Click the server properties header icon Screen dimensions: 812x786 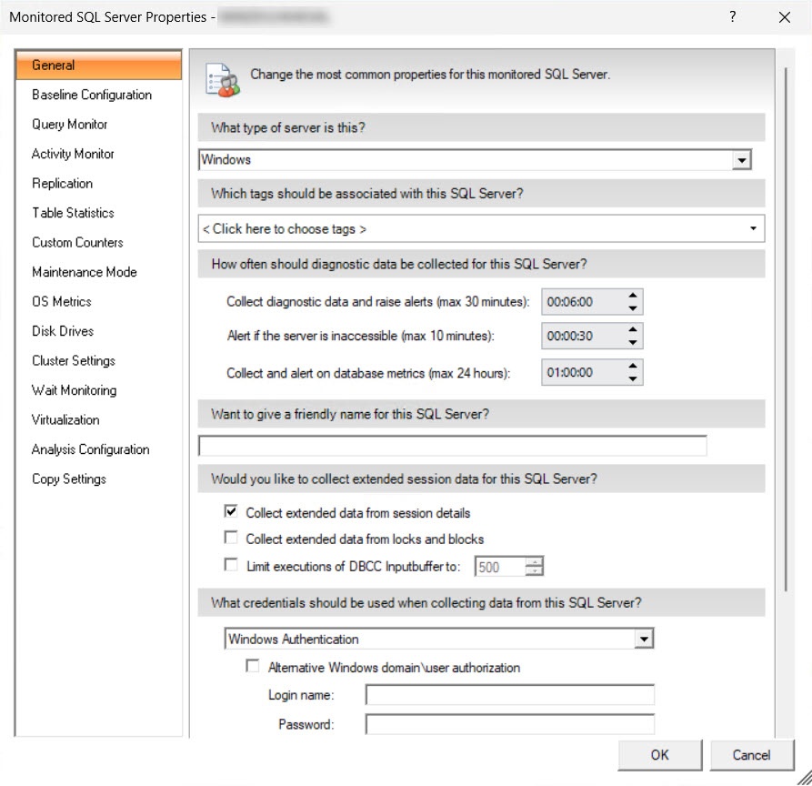223,78
